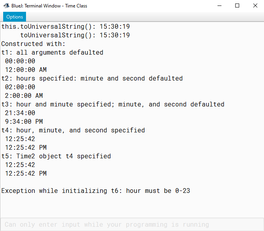The height and width of the screenshot is (231, 264).
Task: Click the '9:34:00 PM' output text
Action: [x=24, y=121]
